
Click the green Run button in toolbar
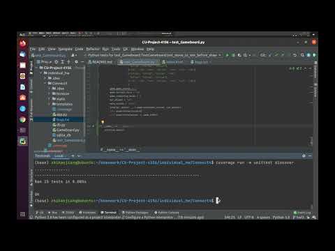click(228, 55)
